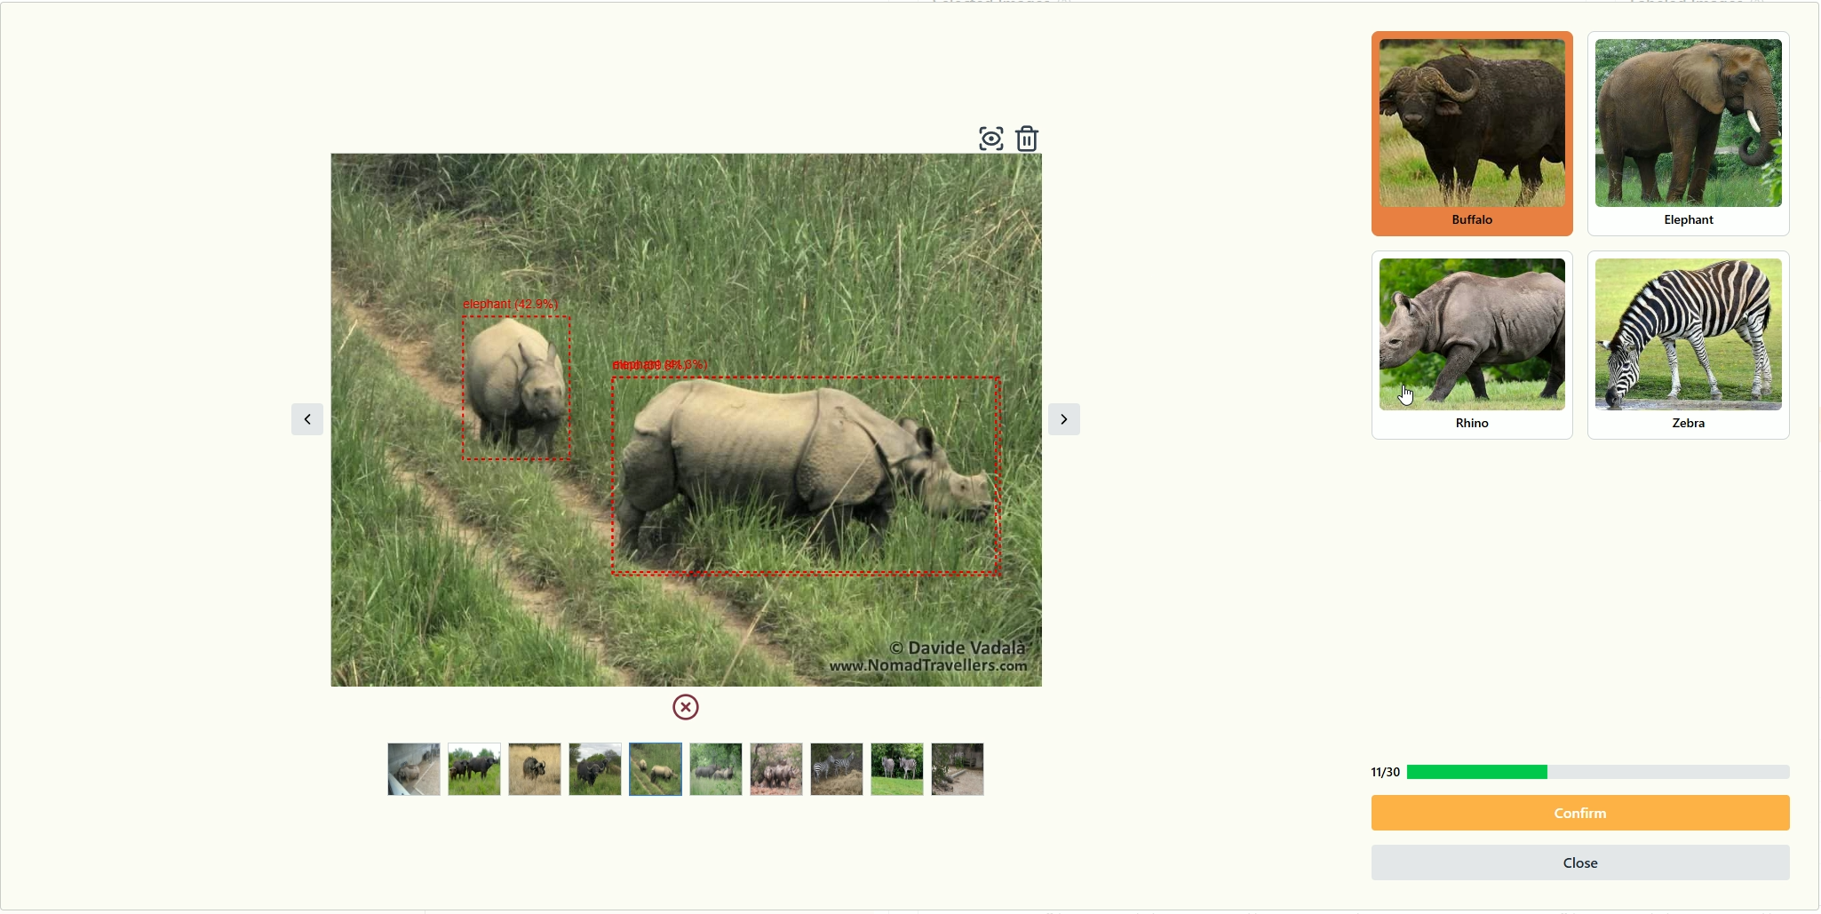
Task: Click the trash delete icon above image
Action: [1027, 139]
